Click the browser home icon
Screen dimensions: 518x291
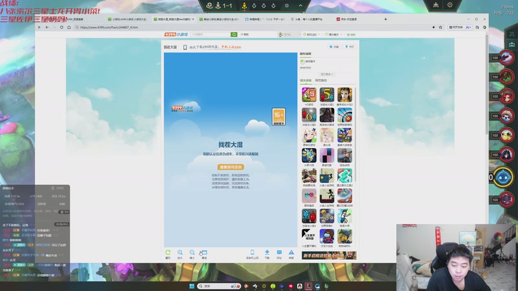coord(69,27)
